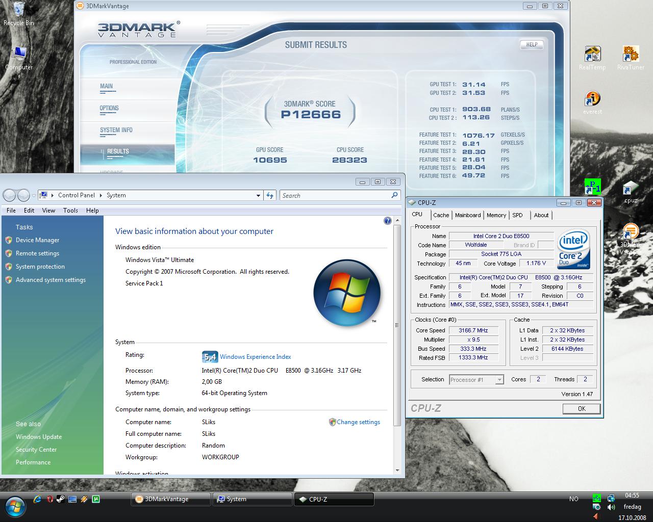Switch to System taskbar button
Image resolution: width=653 pixels, height=522 pixels.
coord(253,499)
